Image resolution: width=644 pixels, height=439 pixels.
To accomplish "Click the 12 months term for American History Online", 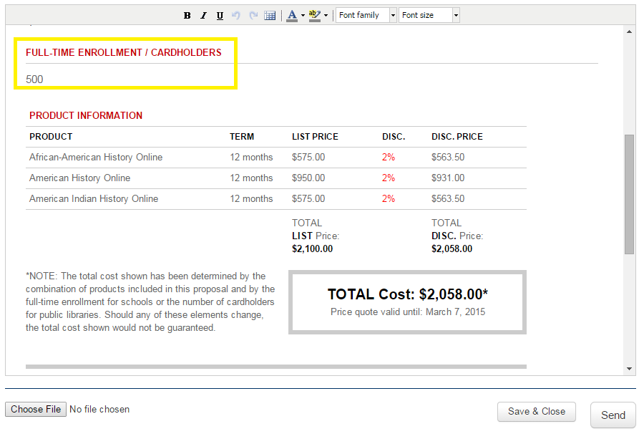I will 251,178.
